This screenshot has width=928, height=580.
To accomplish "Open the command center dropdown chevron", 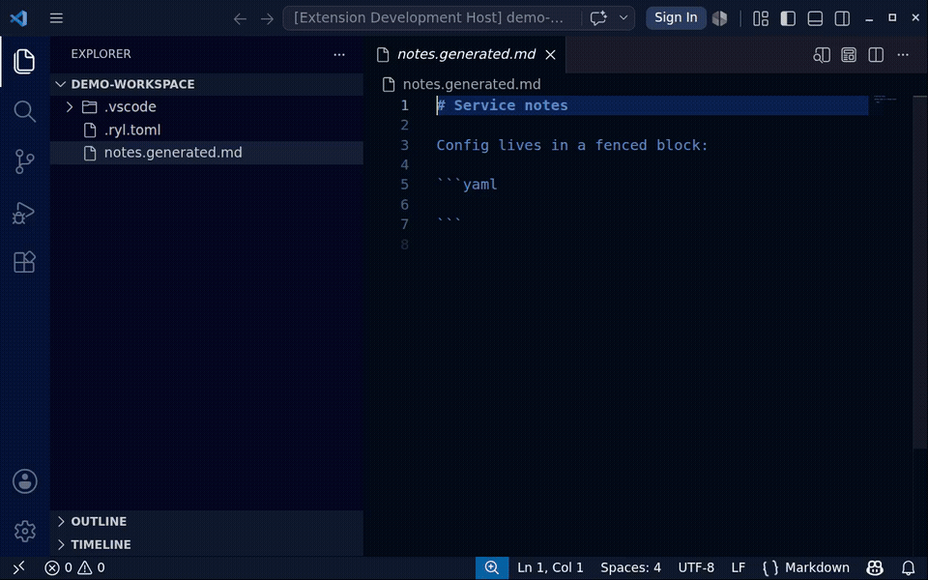I will 623,18.
